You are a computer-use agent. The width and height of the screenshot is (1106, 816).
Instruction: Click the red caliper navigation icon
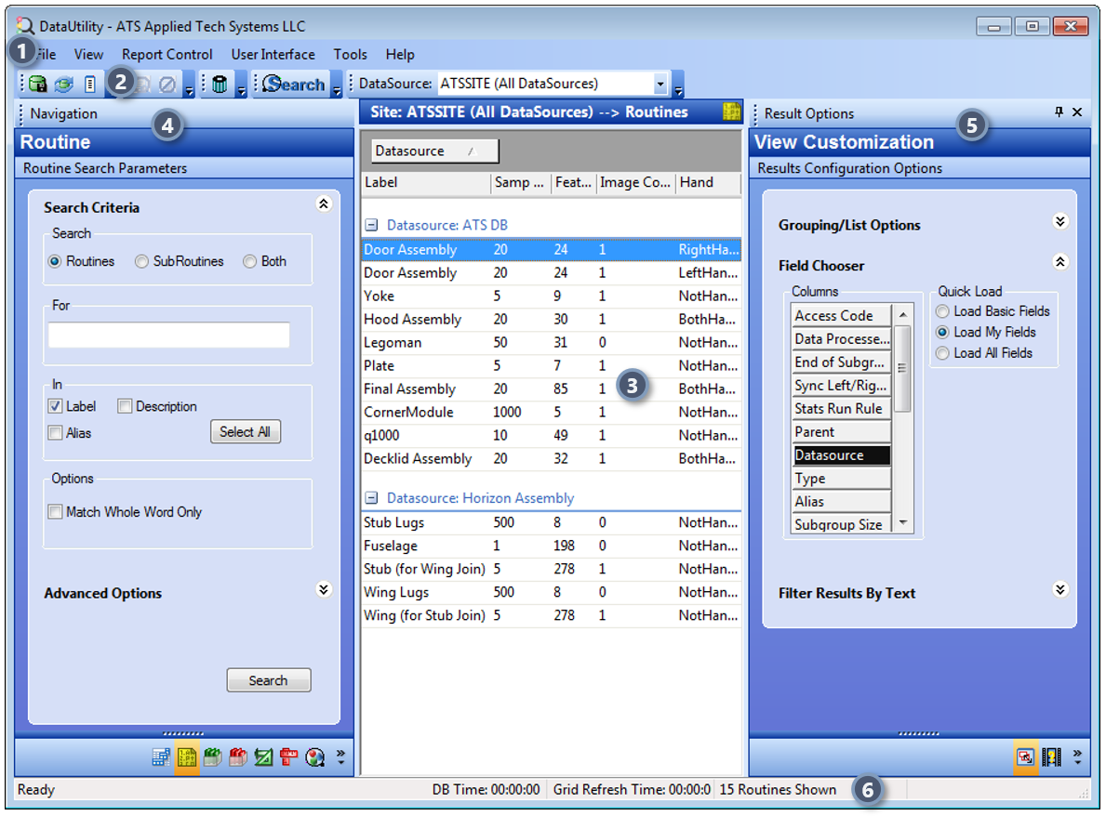(x=288, y=757)
